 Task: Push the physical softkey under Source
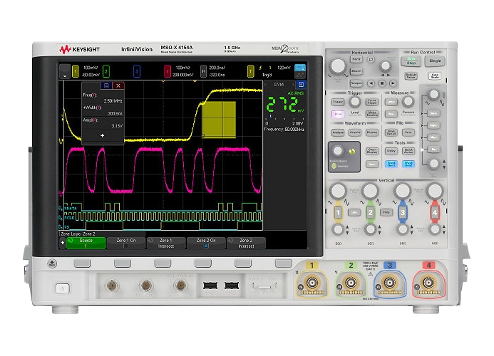coord(82,263)
